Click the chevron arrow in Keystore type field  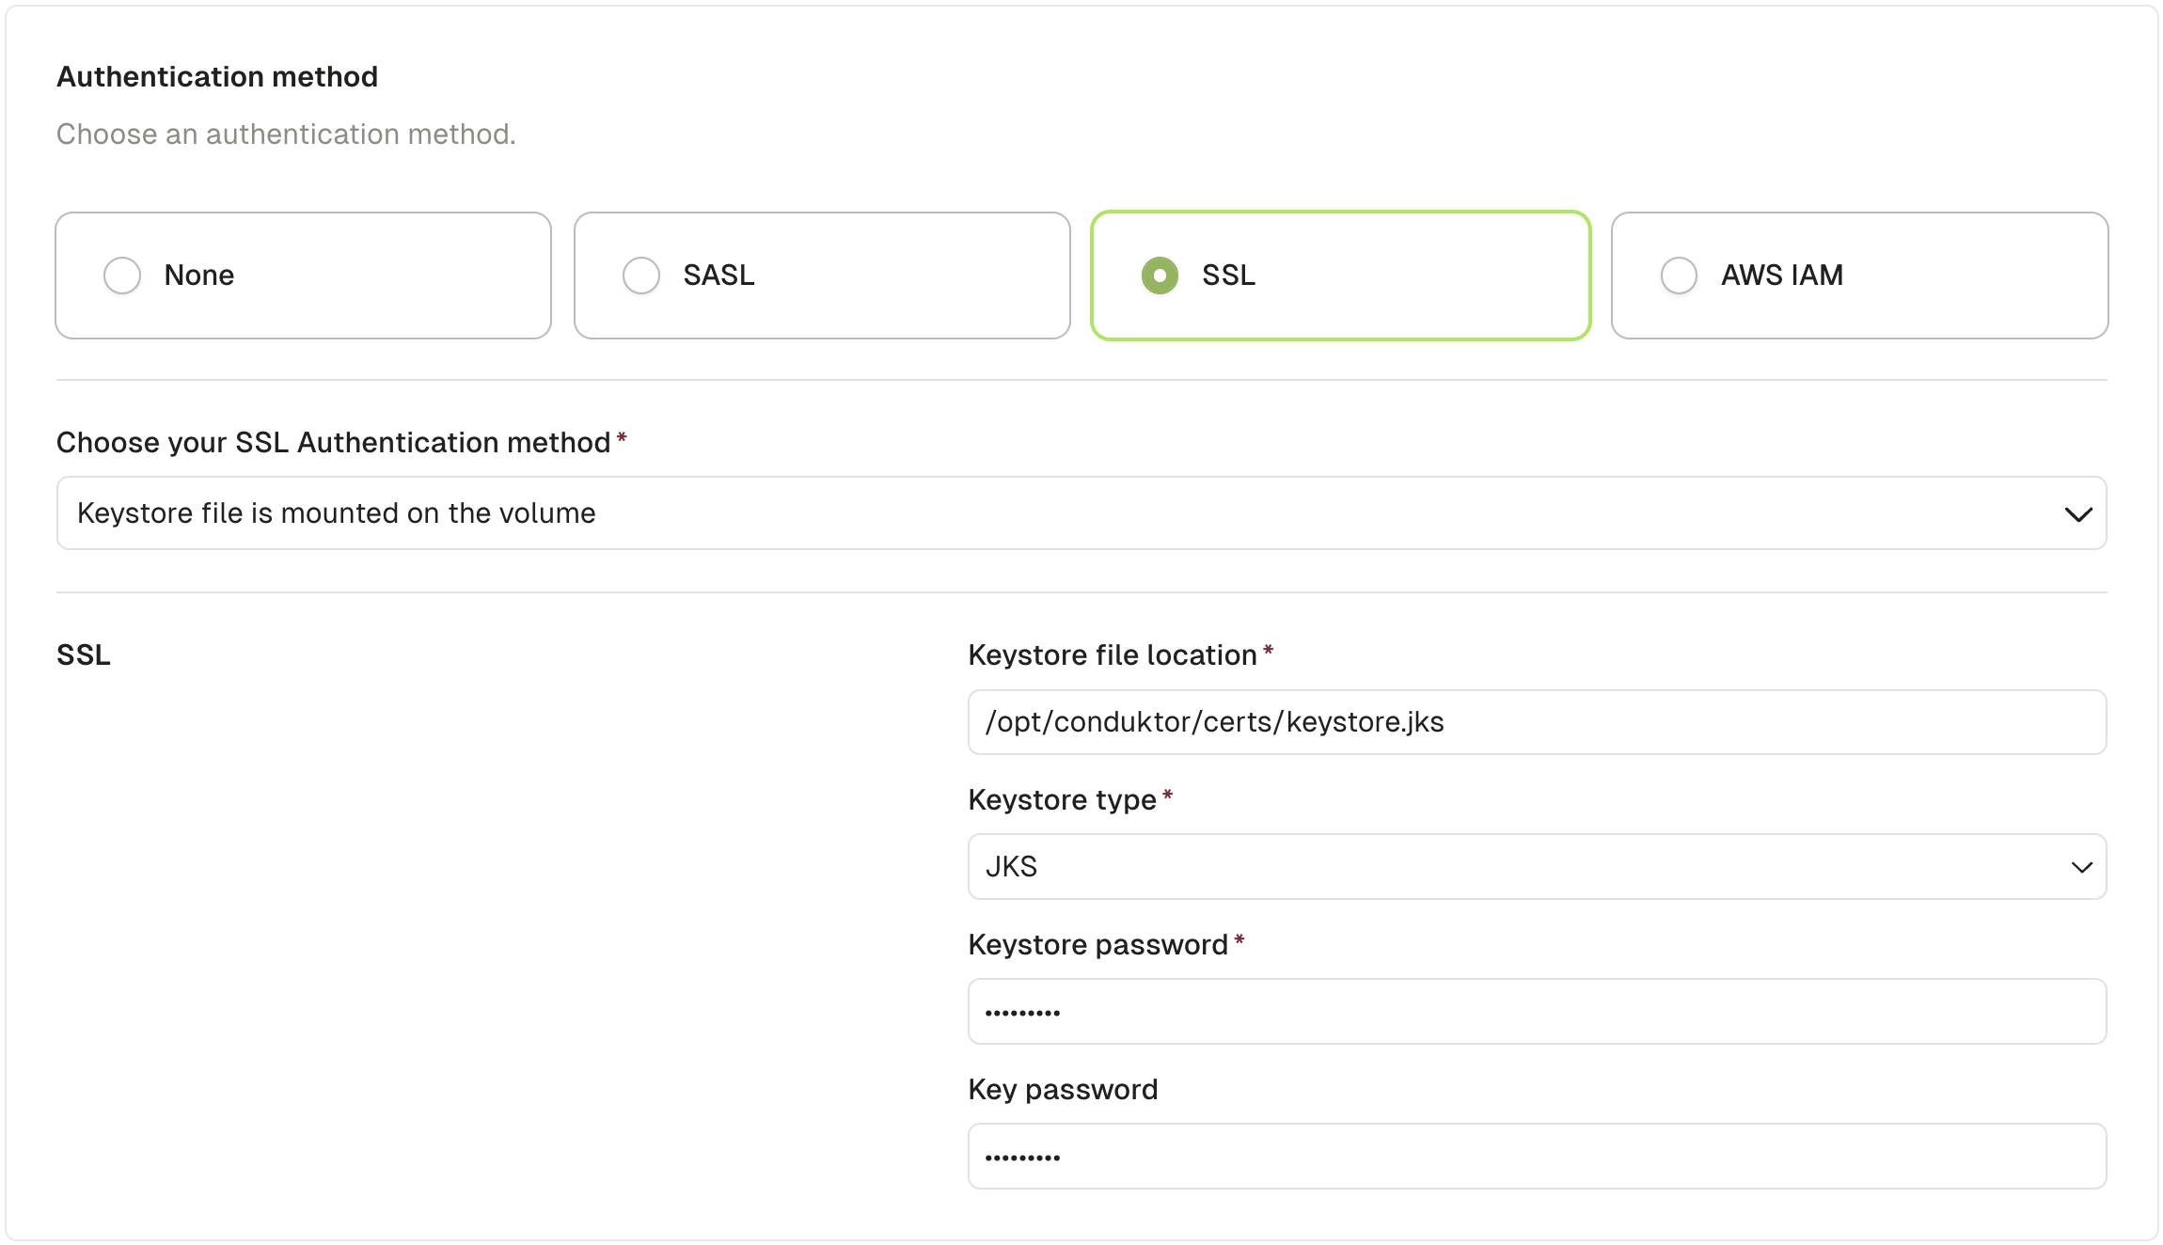2081,866
